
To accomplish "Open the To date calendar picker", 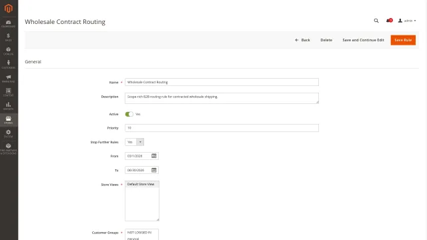I will pyautogui.click(x=154, y=170).
